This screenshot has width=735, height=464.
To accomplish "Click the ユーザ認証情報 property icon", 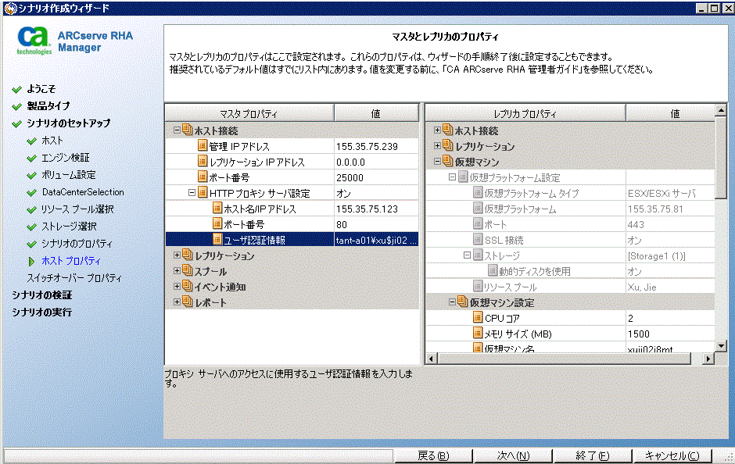I will [217, 239].
